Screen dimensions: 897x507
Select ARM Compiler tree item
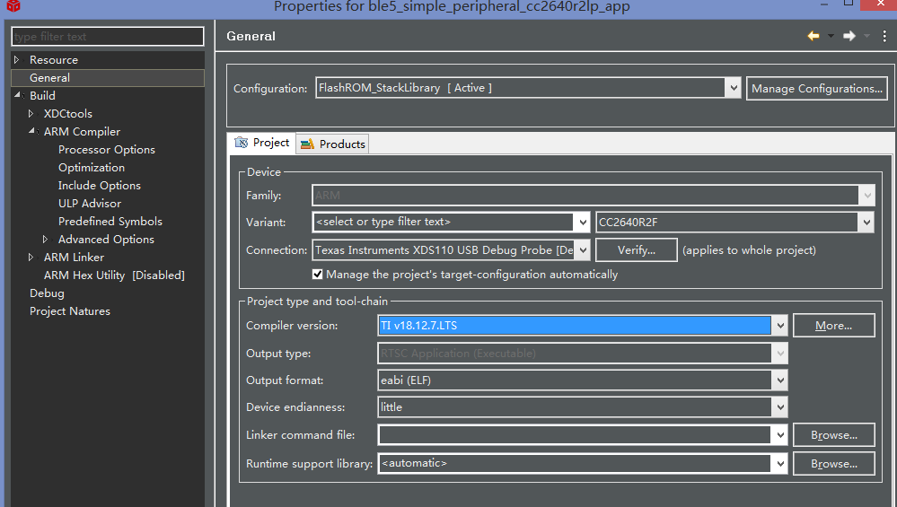(83, 132)
